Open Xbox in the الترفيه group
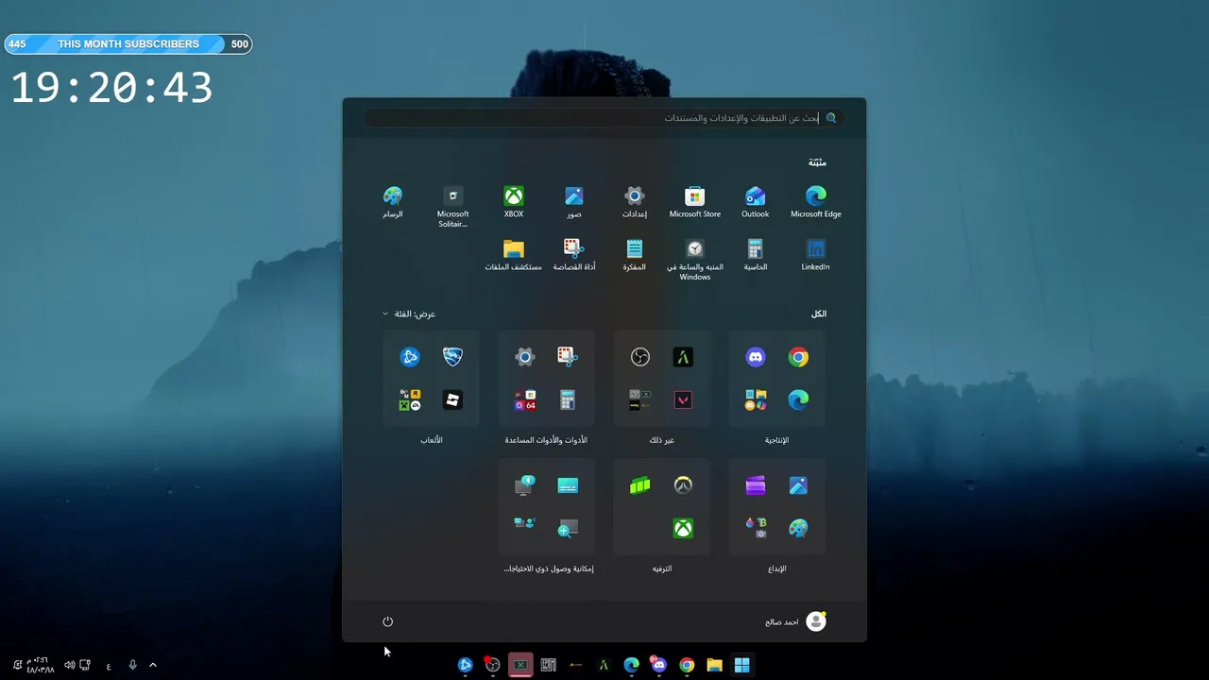This screenshot has height=680, width=1209. [x=683, y=528]
